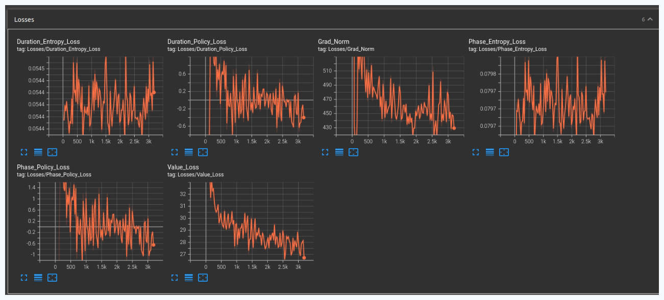Fit domain to data on Phase_Entropy_Loss chart

tap(504, 152)
